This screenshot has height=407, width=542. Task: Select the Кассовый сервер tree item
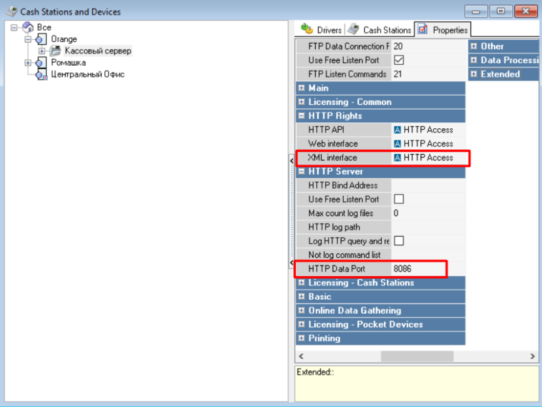coord(98,51)
